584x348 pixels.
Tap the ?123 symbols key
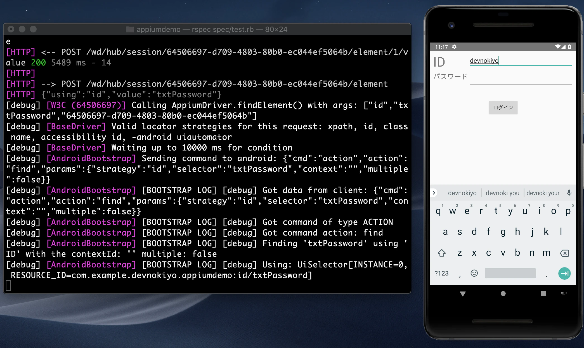tap(441, 273)
